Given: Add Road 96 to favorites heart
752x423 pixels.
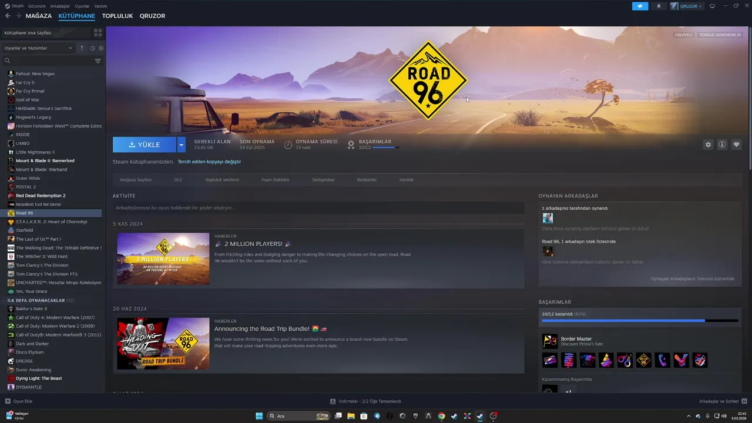Looking at the screenshot, I should pyautogui.click(x=736, y=145).
